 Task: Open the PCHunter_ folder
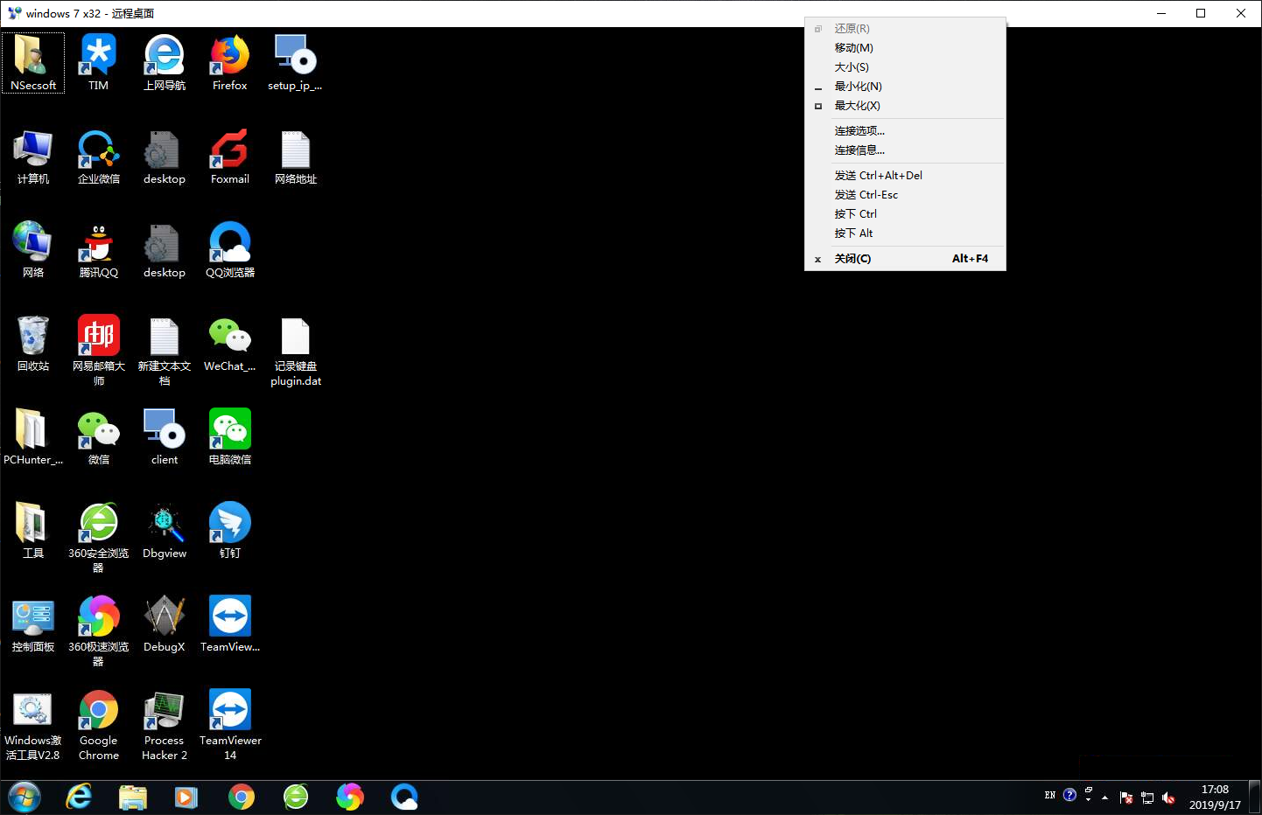click(33, 437)
